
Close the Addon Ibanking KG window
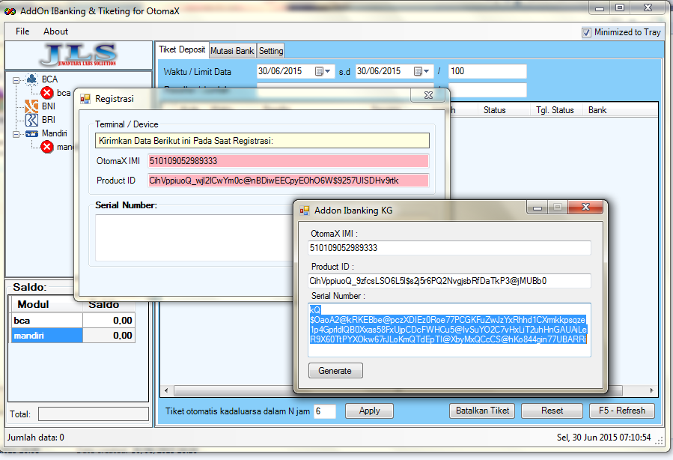[585, 207]
